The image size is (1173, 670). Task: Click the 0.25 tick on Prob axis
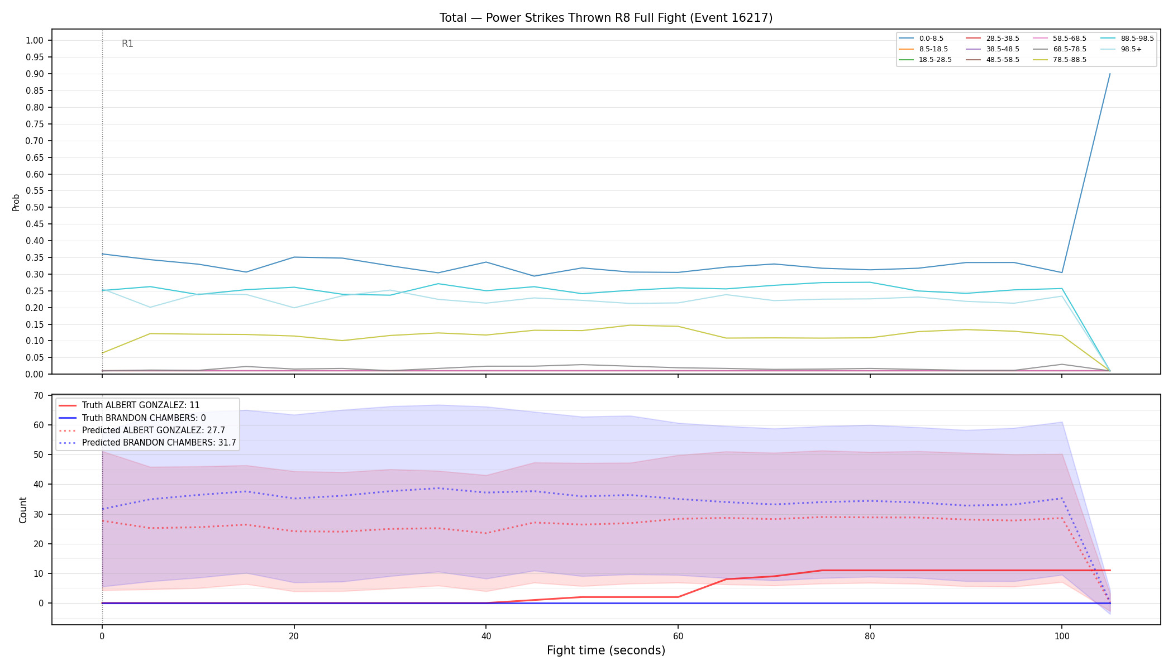[x=35, y=291]
